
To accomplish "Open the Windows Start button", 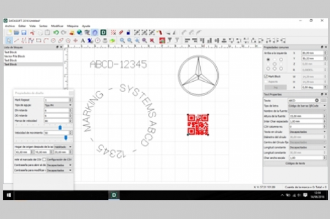I will pos(9,195).
